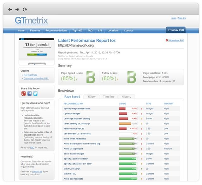This screenshot has width=202, height=185.
Task: Expand Specify image dimensions recommendation
Action: coord(77,109)
